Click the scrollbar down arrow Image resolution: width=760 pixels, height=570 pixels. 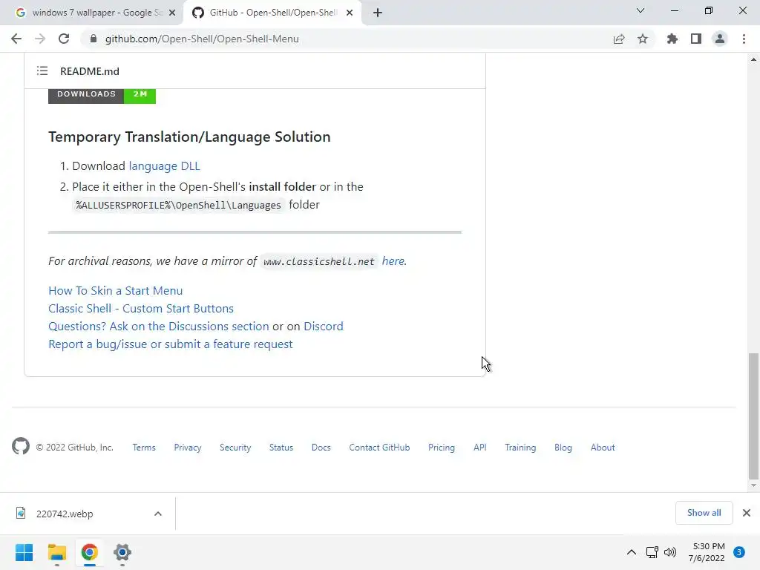[x=753, y=485]
